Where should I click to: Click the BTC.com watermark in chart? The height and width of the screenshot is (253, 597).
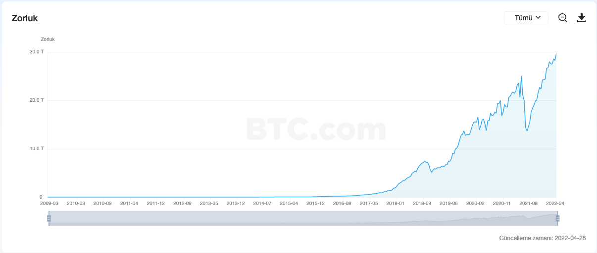pos(315,128)
